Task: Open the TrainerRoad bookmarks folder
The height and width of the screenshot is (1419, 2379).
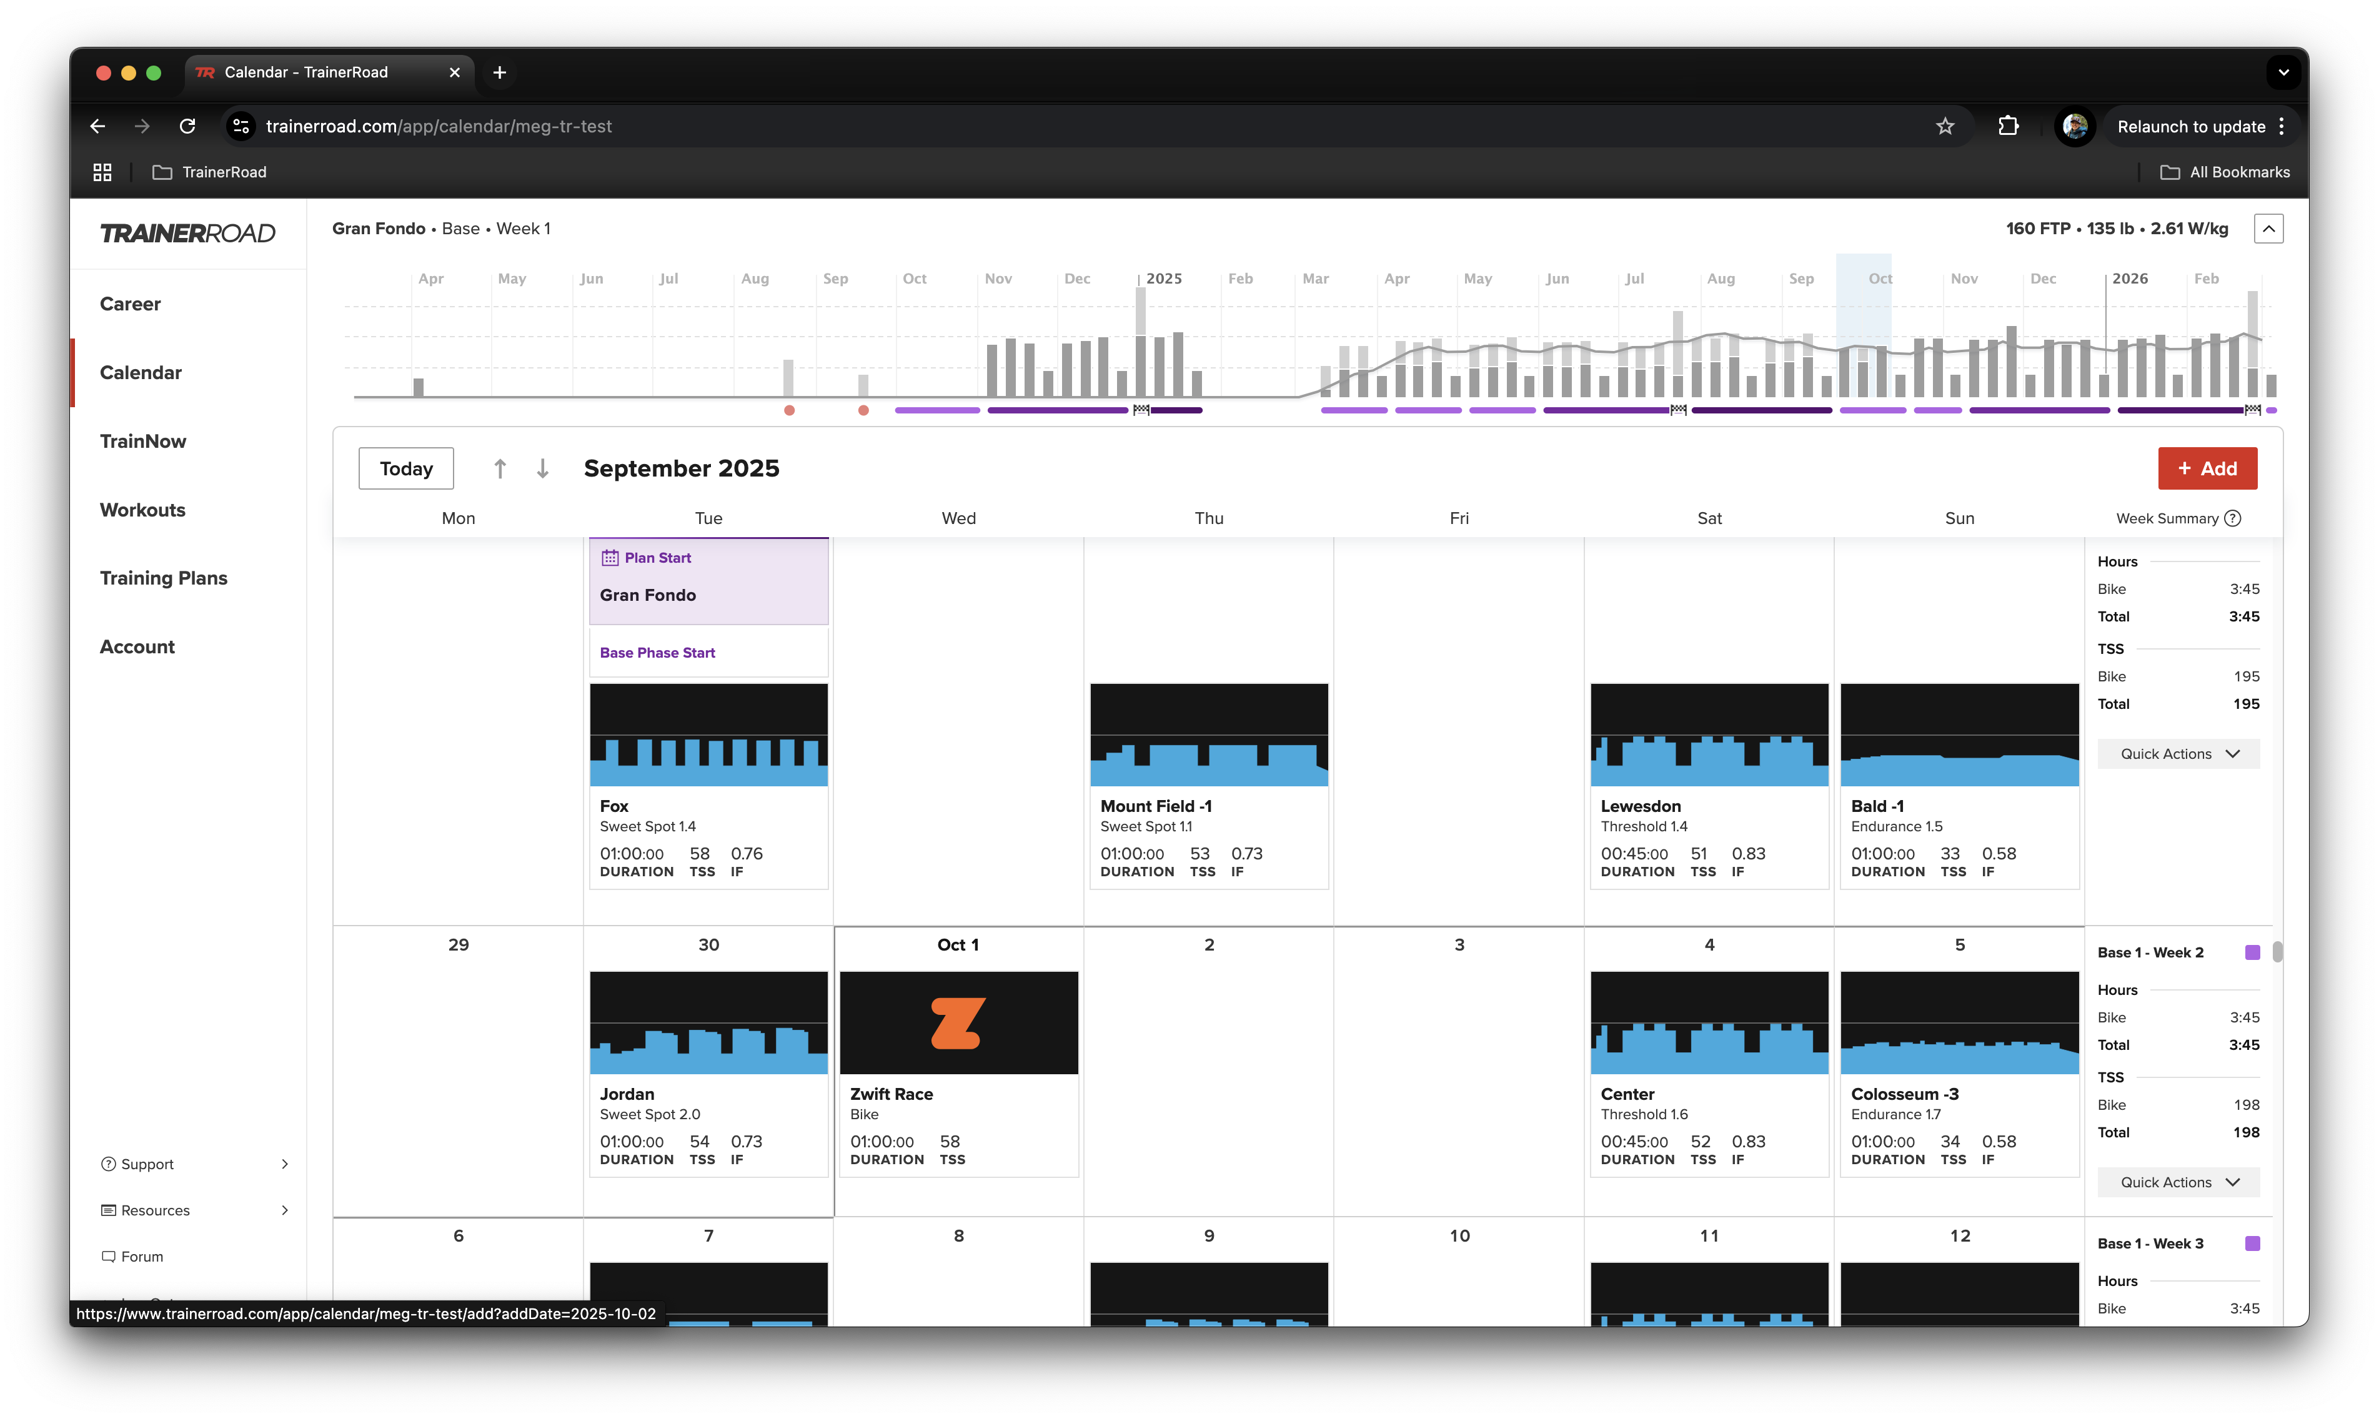Action: (209, 172)
